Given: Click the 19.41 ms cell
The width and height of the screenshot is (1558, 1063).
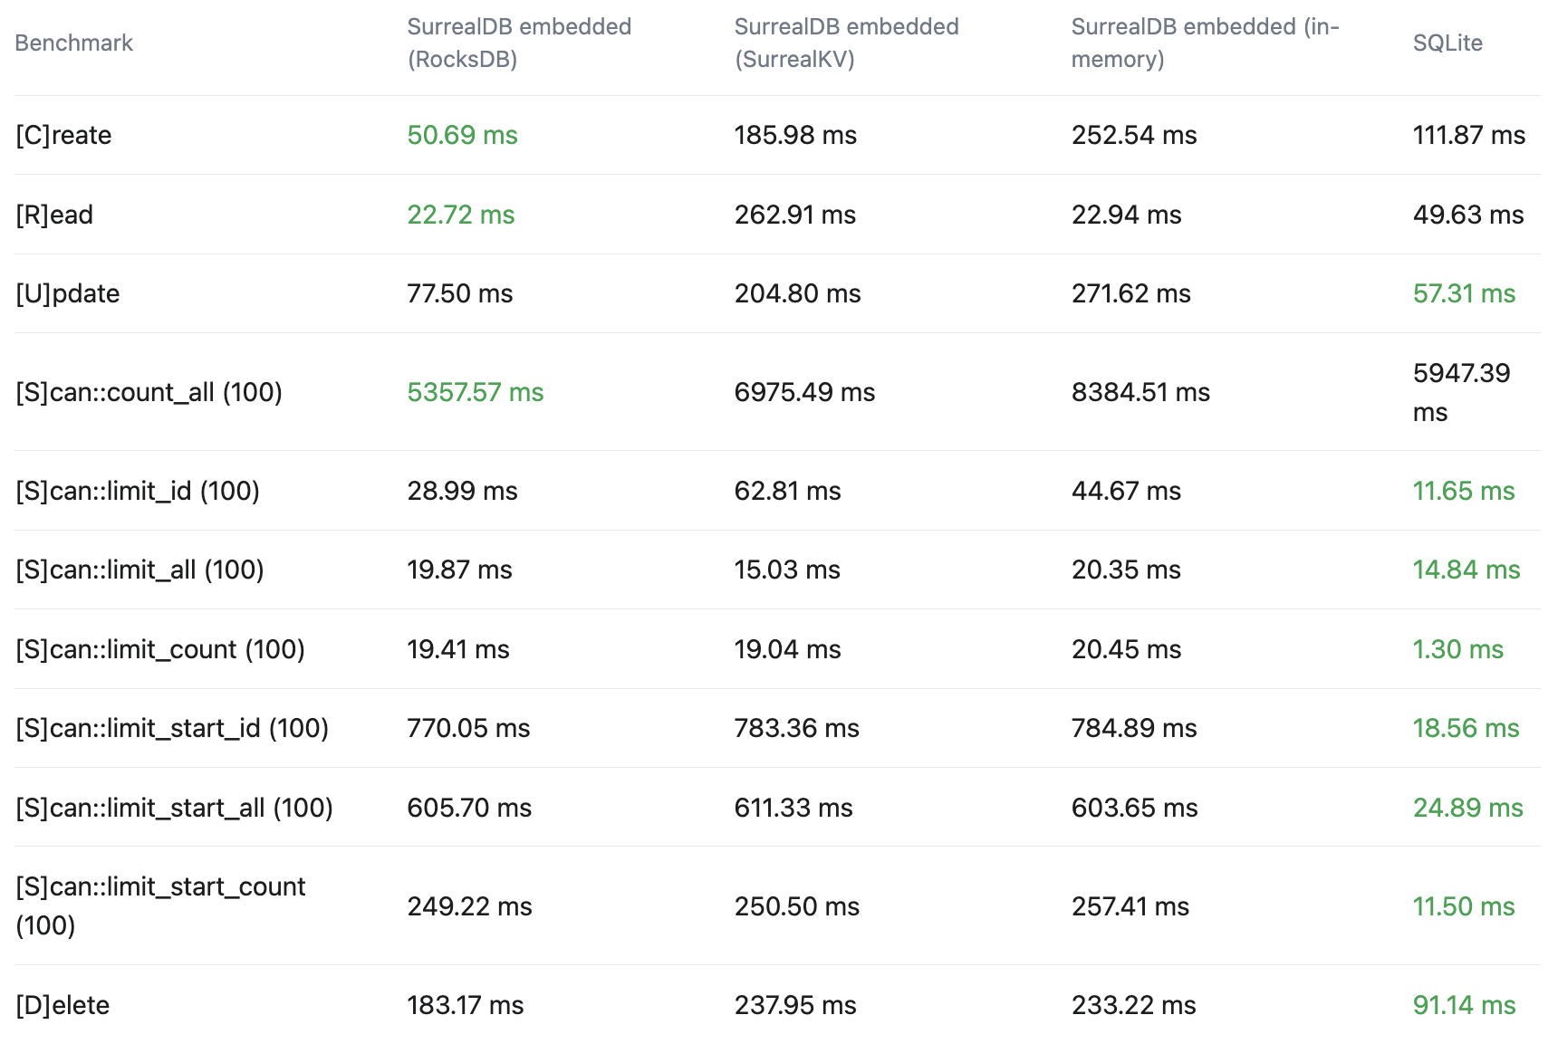Looking at the screenshot, I should (x=458, y=649).
